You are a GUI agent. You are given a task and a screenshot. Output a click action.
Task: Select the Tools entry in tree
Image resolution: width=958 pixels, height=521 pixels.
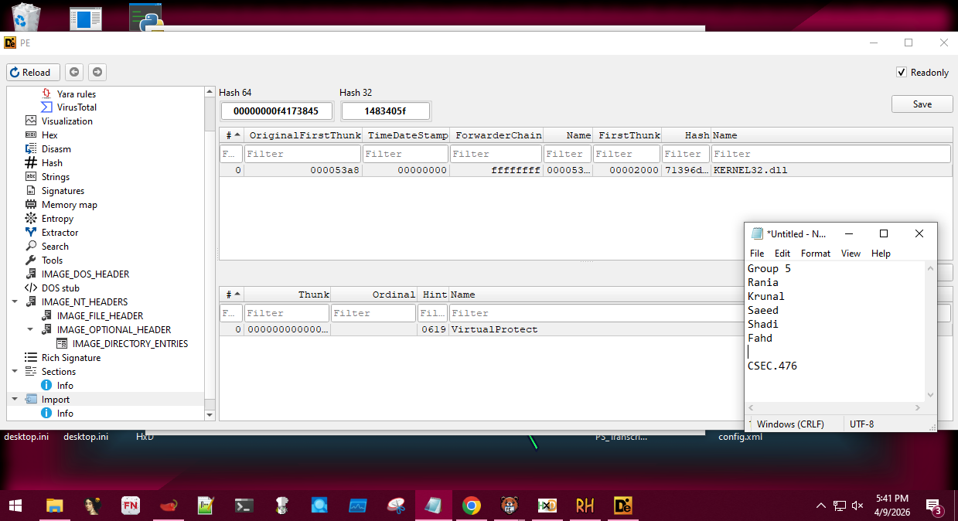point(52,260)
